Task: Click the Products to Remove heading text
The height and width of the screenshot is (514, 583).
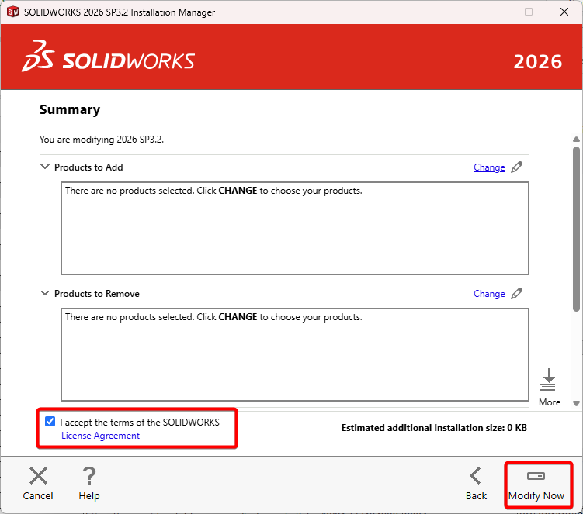Action: pos(97,294)
